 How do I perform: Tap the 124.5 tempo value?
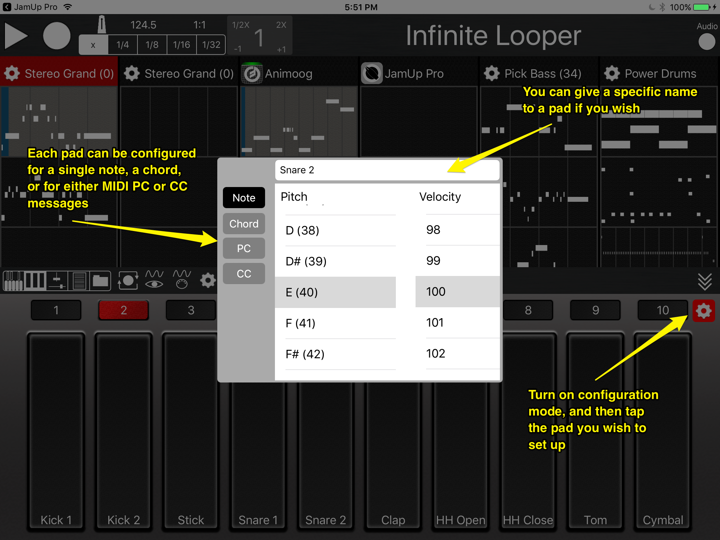[x=143, y=25]
